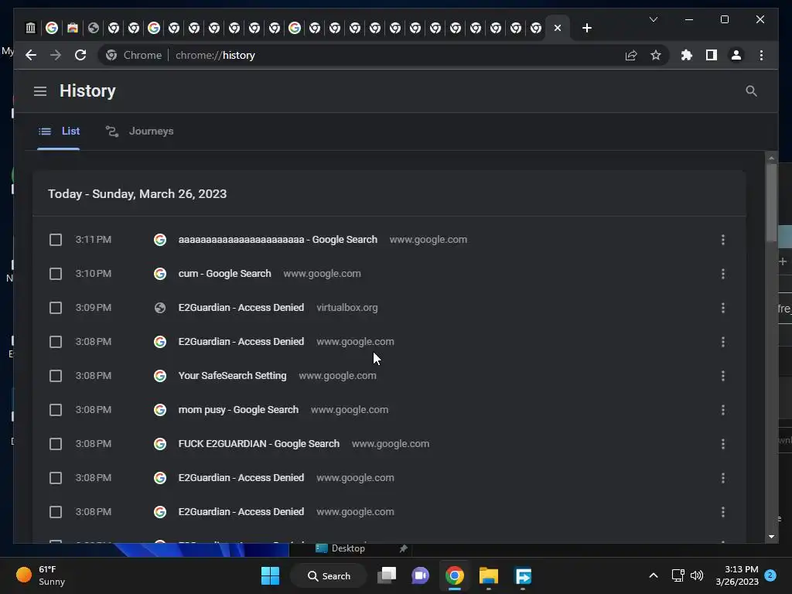This screenshot has height=594, width=792.
Task: Open the virtualbox.org Access Denied link
Action: pyautogui.click(x=241, y=308)
